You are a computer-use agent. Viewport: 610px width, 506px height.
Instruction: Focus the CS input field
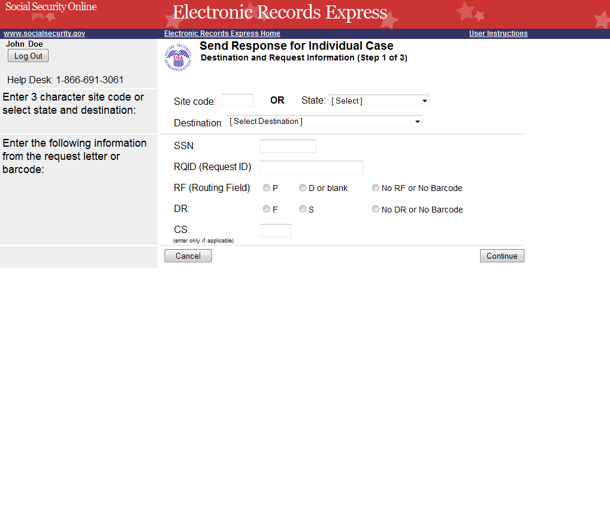[276, 231]
